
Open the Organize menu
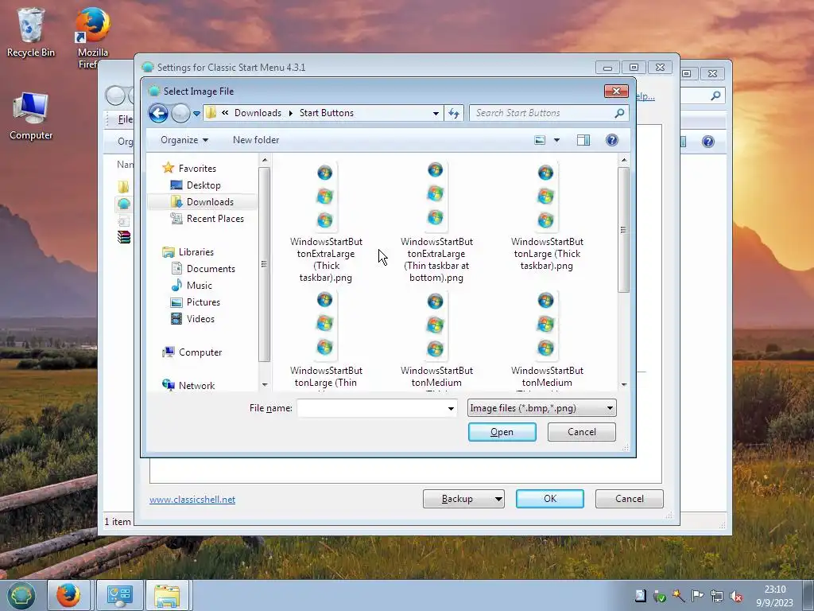(184, 140)
